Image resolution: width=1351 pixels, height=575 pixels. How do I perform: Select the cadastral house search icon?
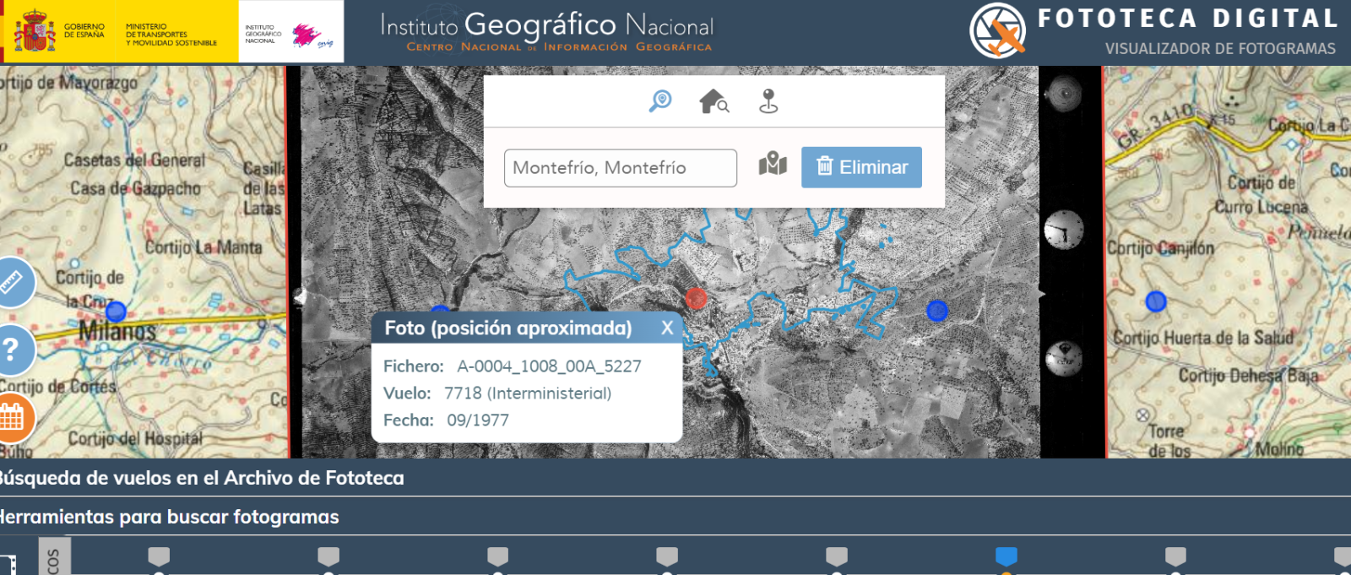(714, 101)
